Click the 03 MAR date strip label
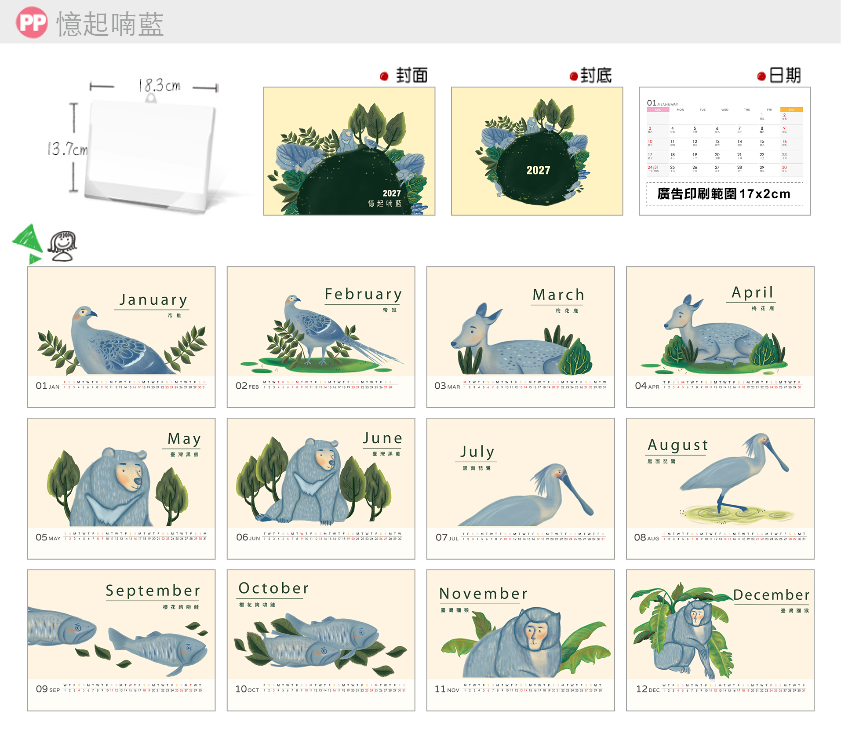 [x=447, y=386]
